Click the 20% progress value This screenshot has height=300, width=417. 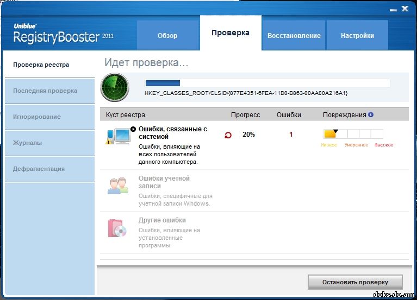(x=248, y=135)
